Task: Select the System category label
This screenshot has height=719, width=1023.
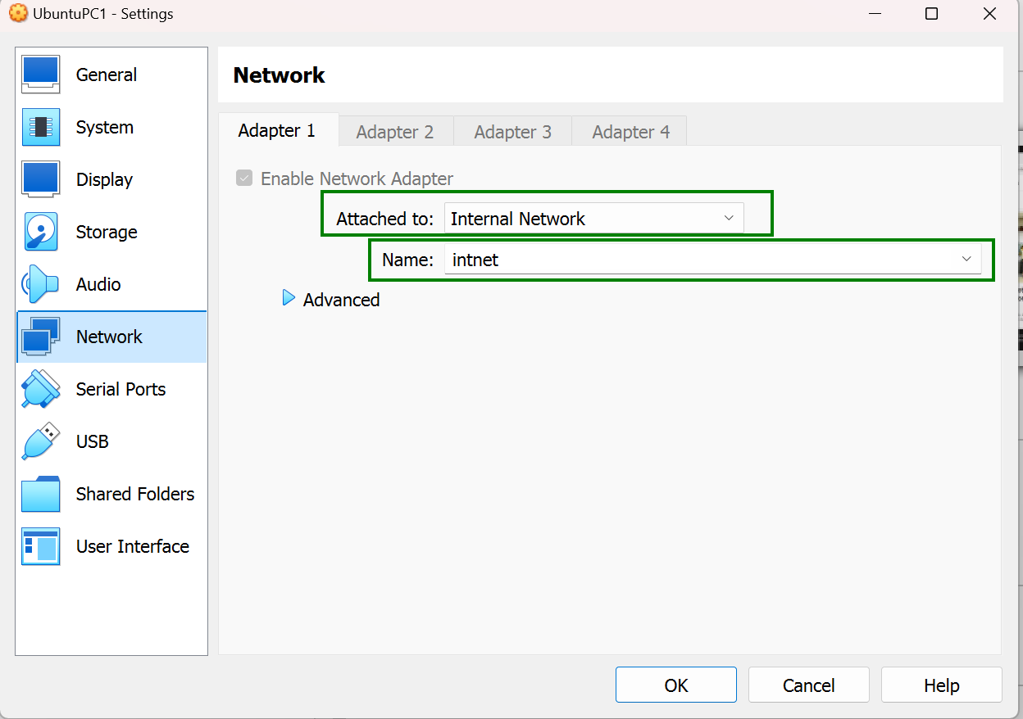Action: (105, 127)
